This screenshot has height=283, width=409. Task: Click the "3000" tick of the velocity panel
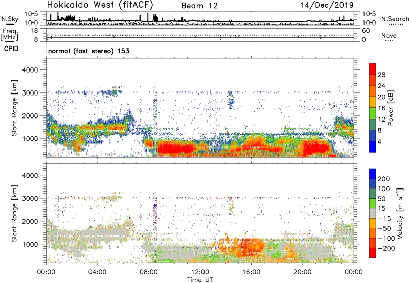(x=30, y=198)
